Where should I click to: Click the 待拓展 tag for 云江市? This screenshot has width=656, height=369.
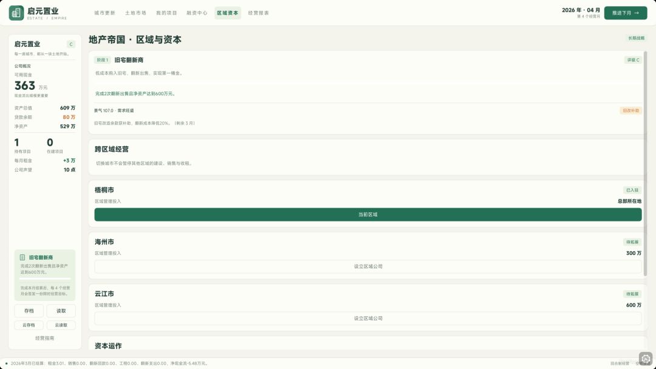(632, 294)
